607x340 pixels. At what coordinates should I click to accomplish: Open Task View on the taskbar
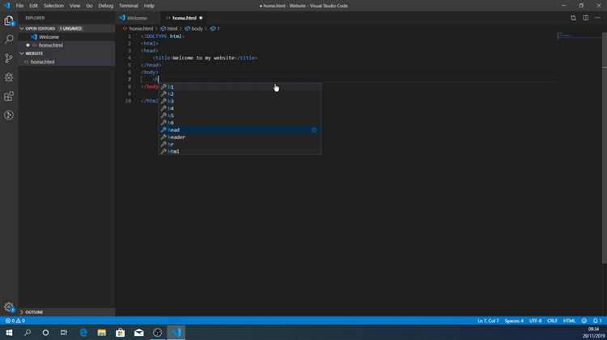64,333
